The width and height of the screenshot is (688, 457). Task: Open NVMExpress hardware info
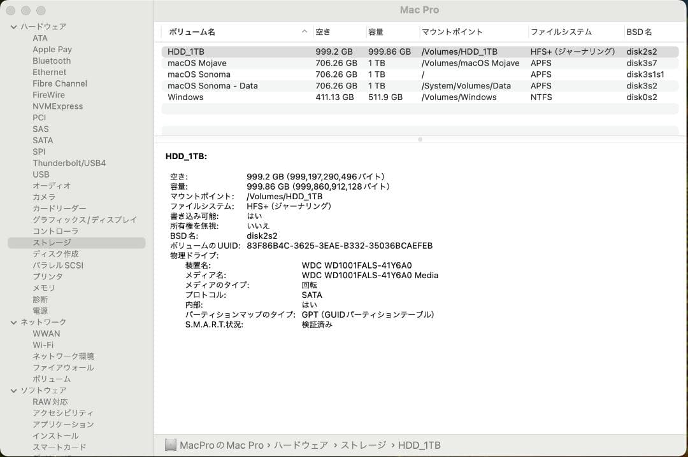tap(57, 106)
